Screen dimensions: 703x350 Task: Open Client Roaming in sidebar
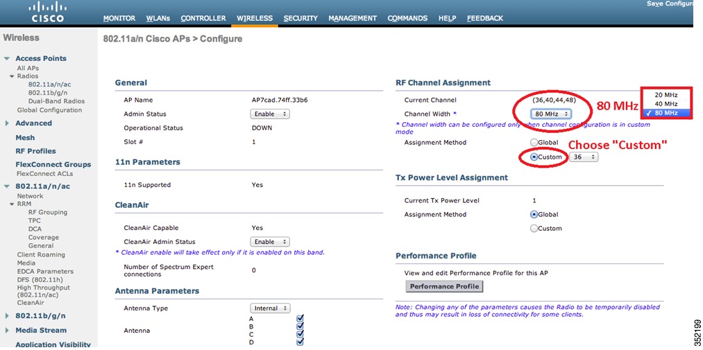(41, 254)
